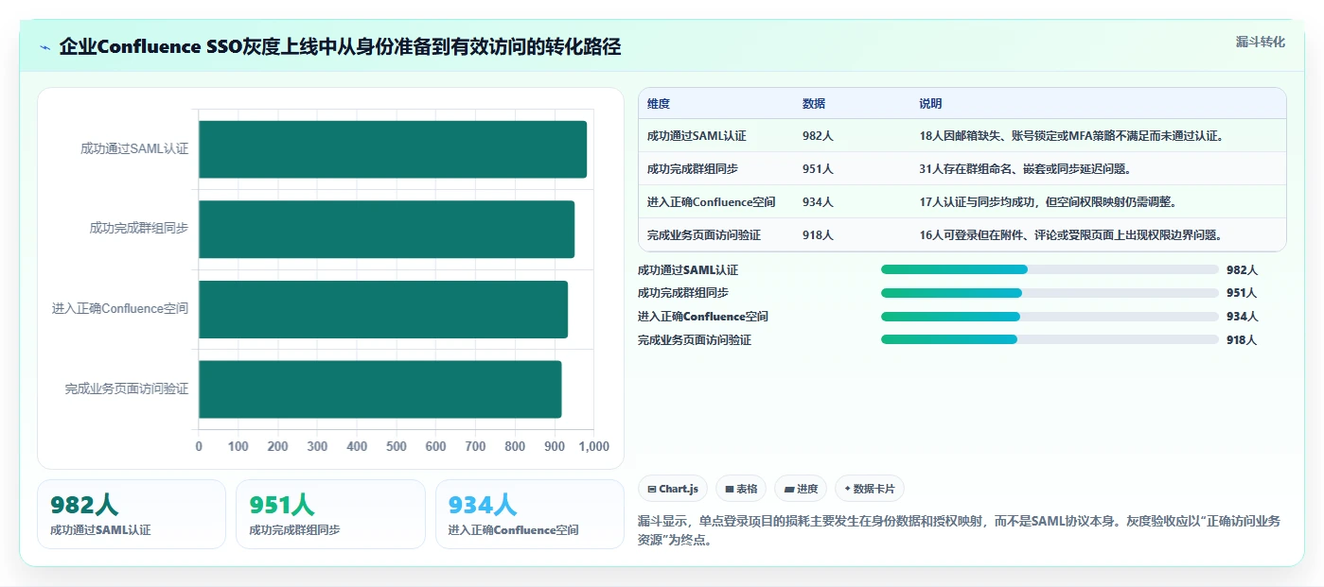1324x587 pixels.
Task: Click the y-axis label 完成业务页面访问验证
Action: 127,388
